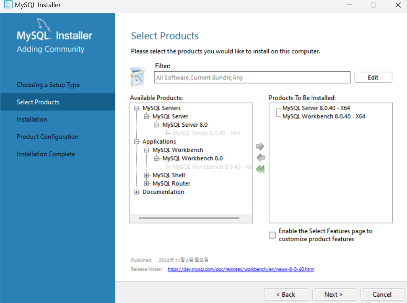Open the release notes news-8-0-40 link
The image size is (407, 303).
(241, 269)
